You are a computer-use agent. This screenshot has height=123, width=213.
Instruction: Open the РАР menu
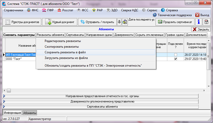coord(98,10)
